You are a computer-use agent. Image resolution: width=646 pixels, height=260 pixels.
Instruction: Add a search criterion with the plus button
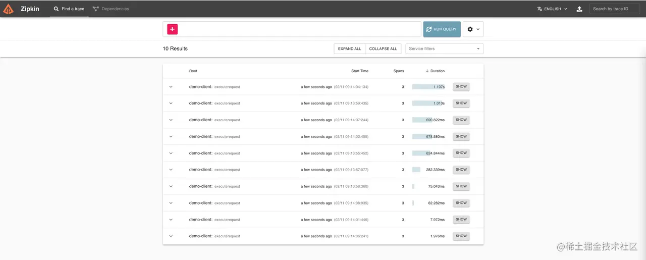(x=172, y=29)
